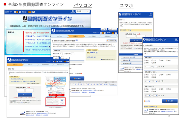Click 次へ button on PC login page
The image size is (180, 118).
25,95
